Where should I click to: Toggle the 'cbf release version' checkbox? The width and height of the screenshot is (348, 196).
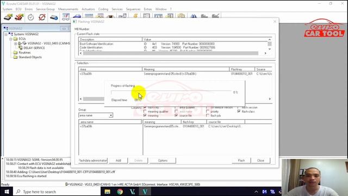point(208,107)
